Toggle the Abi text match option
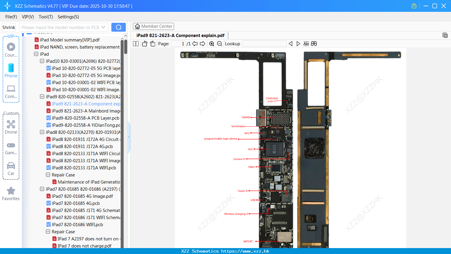This screenshot has width=451, height=254. click(306, 44)
